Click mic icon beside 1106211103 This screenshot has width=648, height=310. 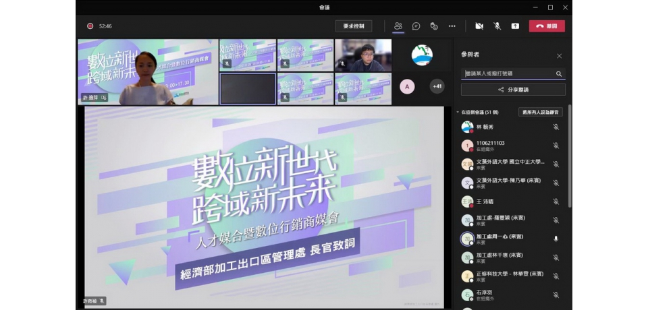[556, 146]
